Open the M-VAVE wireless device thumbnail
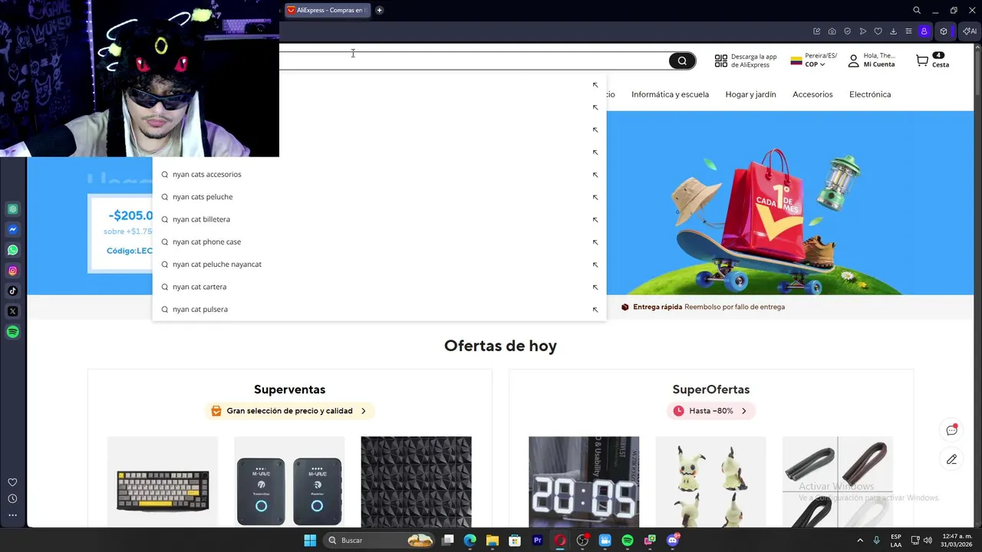Image resolution: width=982 pixels, height=552 pixels. click(289, 482)
